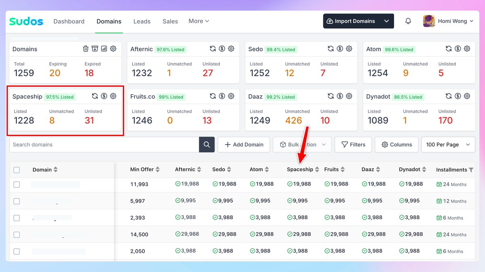Click the Dynadot Unlisted count 170
Viewport: 485px width, 272px height.
pos(445,120)
